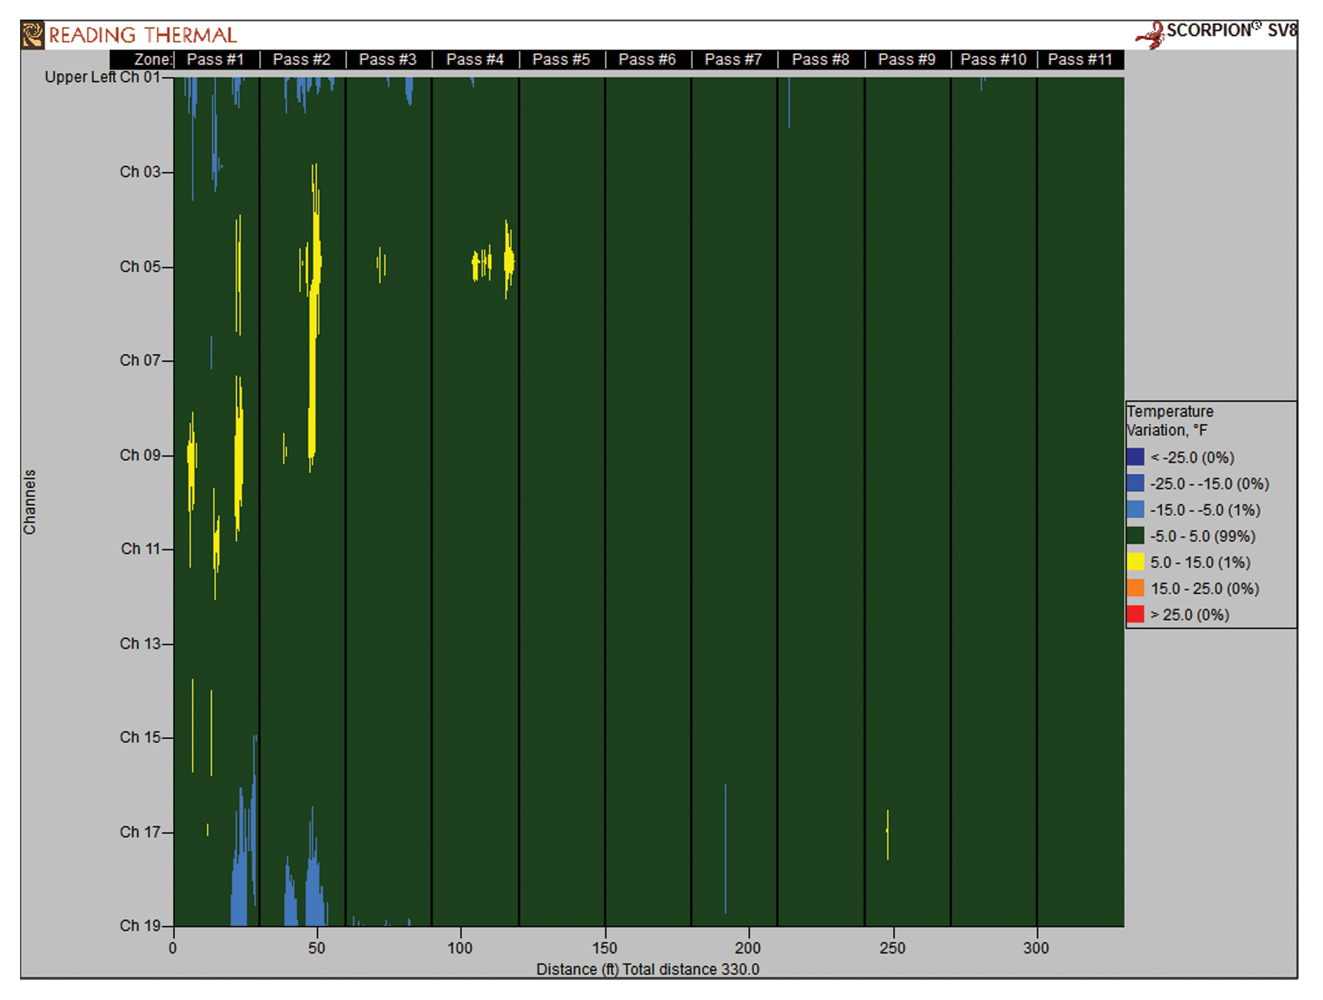
Task: Click the 150 tick on distance axis
Action: click(605, 948)
